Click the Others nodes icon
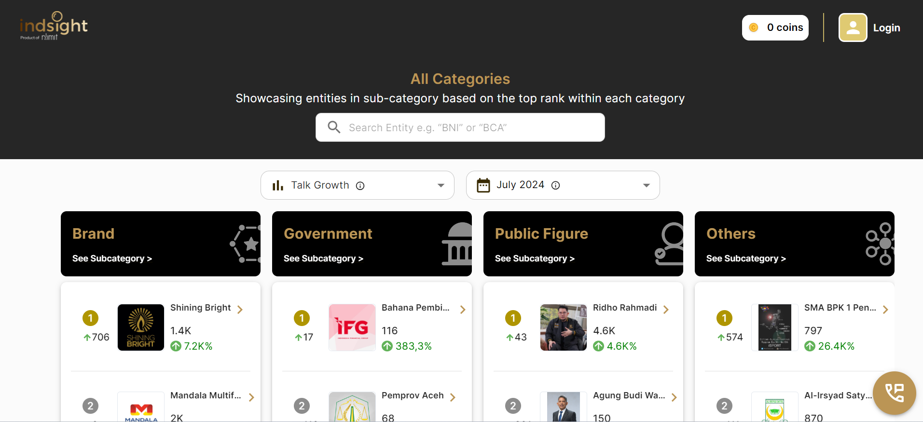The width and height of the screenshot is (923, 422). 880,244
